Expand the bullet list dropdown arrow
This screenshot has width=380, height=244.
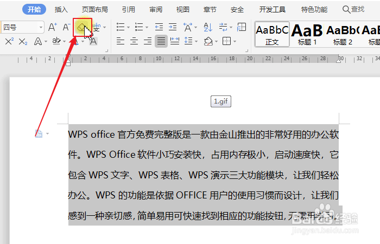(129, 27)
